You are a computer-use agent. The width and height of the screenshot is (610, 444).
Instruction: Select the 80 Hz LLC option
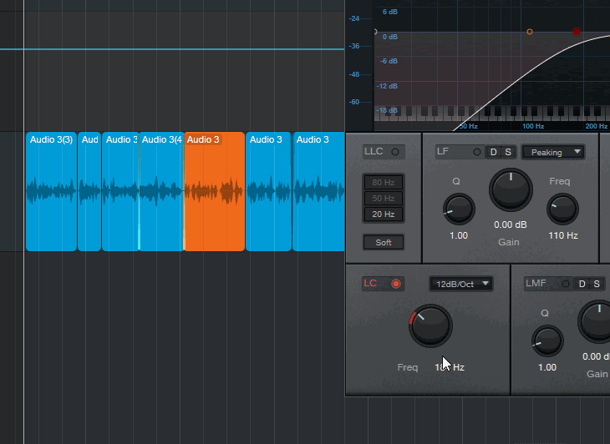[383, 182]
